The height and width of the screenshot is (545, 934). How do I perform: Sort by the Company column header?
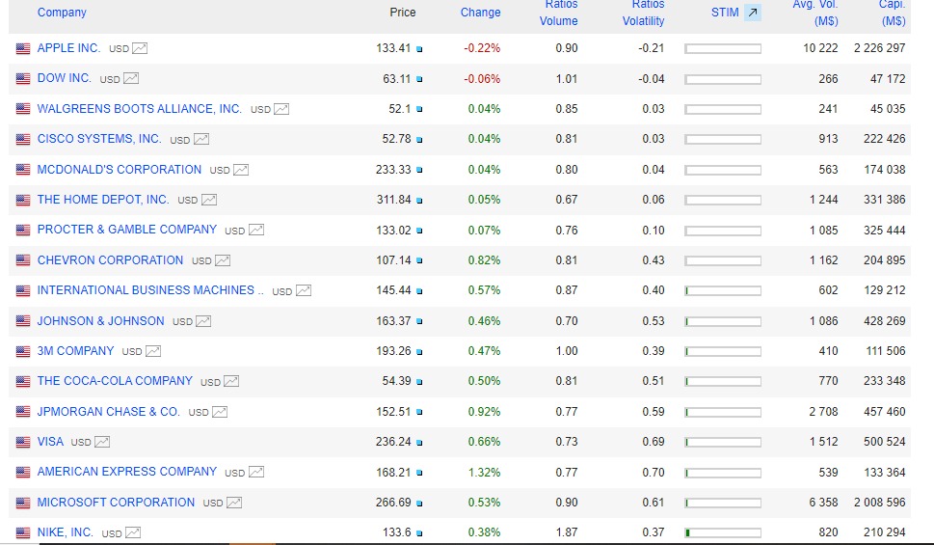62,12
